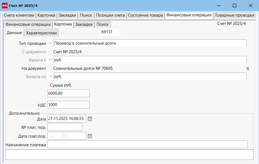Select the Характеристики sub-tab

click(41, 33)
